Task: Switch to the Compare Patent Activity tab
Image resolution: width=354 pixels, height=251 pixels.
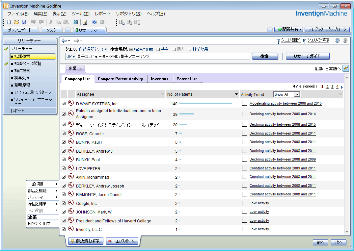Action: (120, 79)
